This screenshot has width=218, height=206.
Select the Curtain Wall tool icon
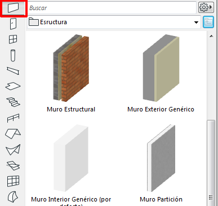pyautogui.click(x=13, y=181)
